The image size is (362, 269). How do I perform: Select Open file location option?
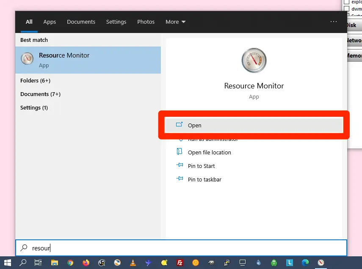[x=209, y=152]
